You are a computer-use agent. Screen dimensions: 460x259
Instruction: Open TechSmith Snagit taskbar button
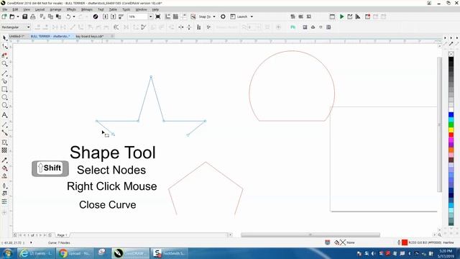[x=170, y=253]
